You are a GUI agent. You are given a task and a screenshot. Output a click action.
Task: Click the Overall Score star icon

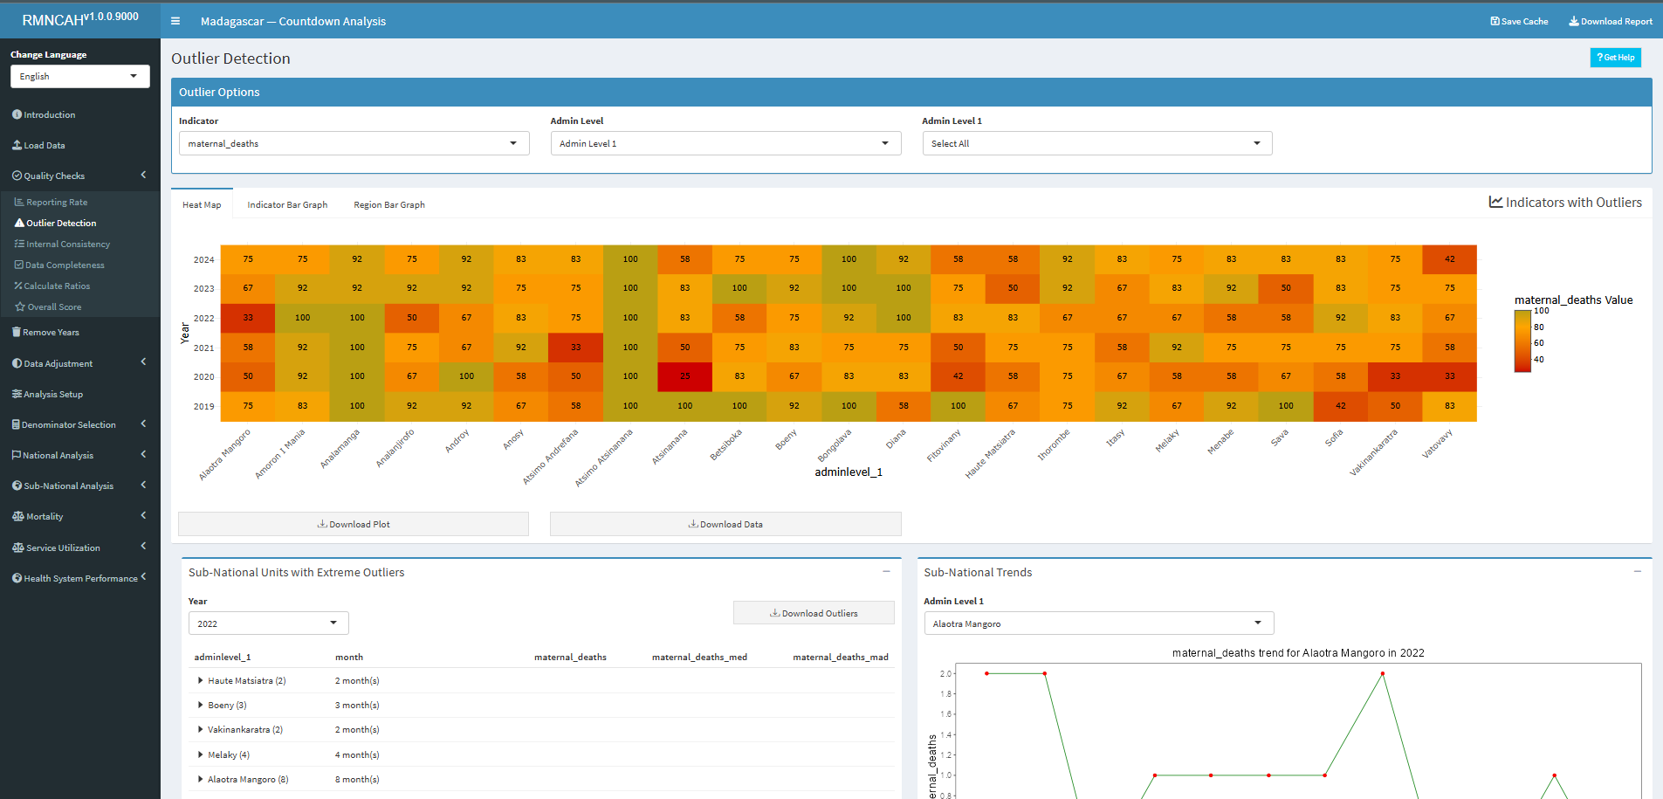19,307
